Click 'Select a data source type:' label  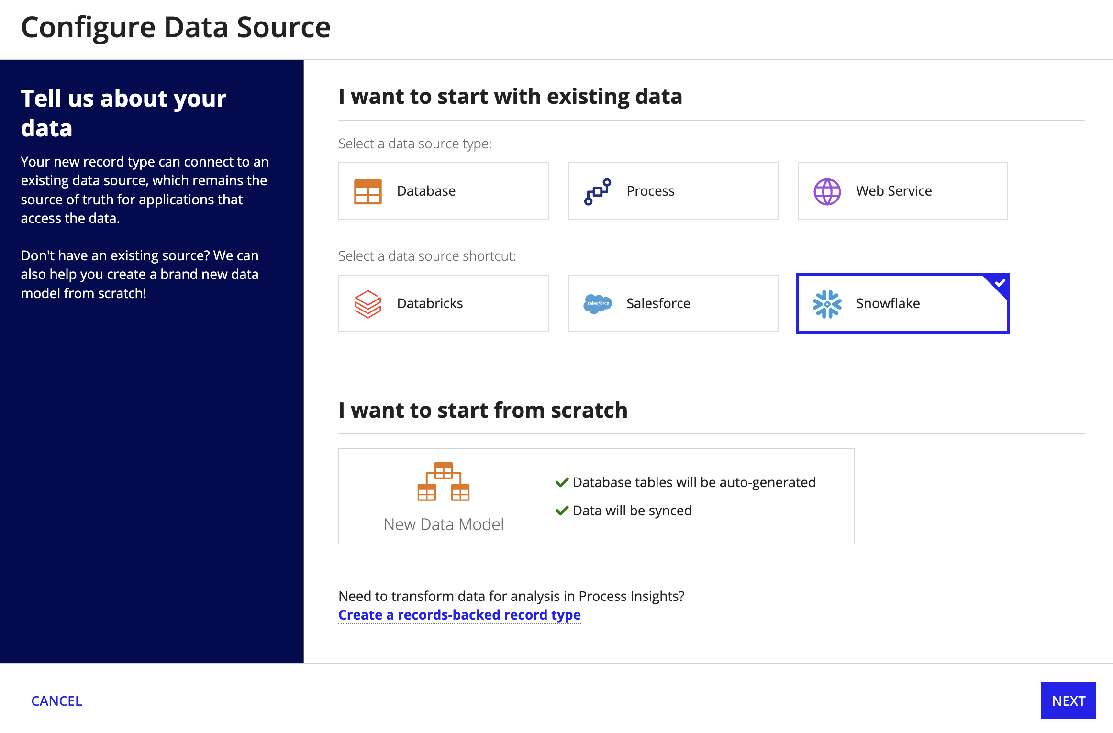[415, 144]
